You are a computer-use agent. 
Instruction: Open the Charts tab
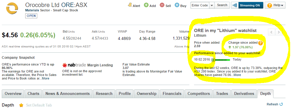33,94
